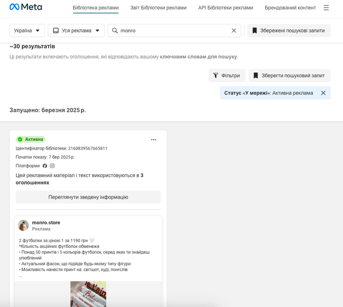The image size is (343, 307).
Task: Switch to Бібліотека реклами tab
Action: [x=96, y=8]
